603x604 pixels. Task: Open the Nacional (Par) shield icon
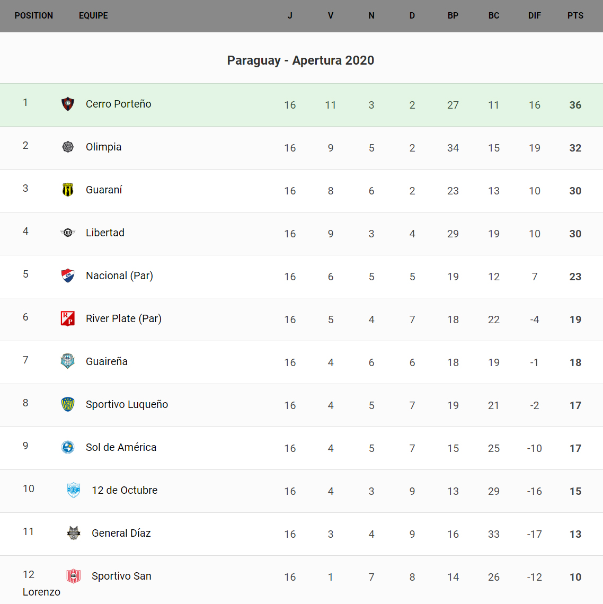pyautogui.click(x=68, y=276)
